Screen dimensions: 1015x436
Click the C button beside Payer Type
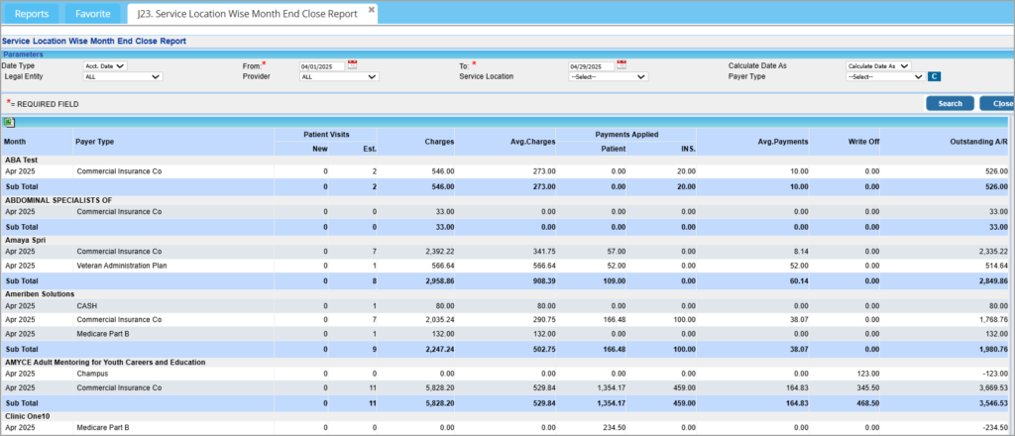tap(934, 76)
